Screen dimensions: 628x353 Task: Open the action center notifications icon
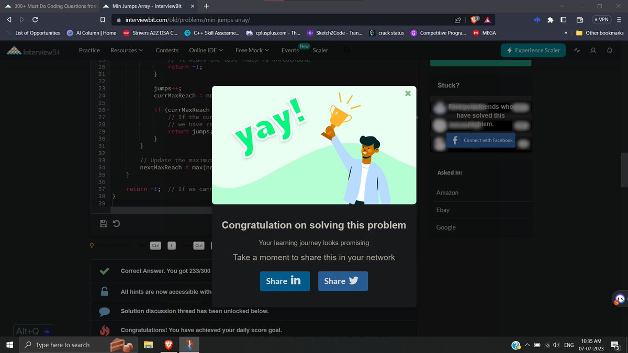(616, 345)
